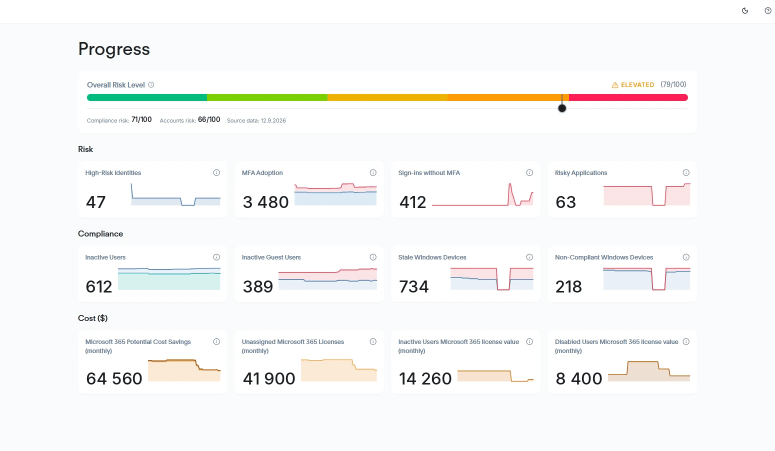Open the Risky Applications trend chart
Image resolution: width=775 pixels, height=451 pixels.
(x=647, y=194)
